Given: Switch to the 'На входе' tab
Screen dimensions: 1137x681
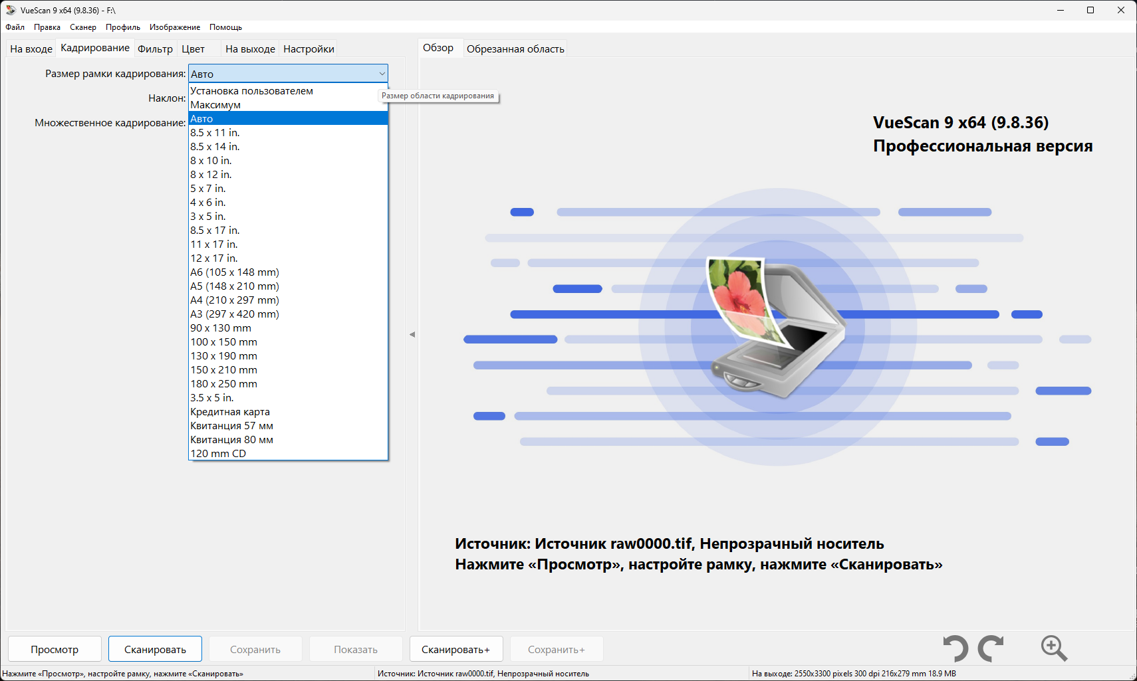Looking at the screenshot, I should (x=31, y=49).
